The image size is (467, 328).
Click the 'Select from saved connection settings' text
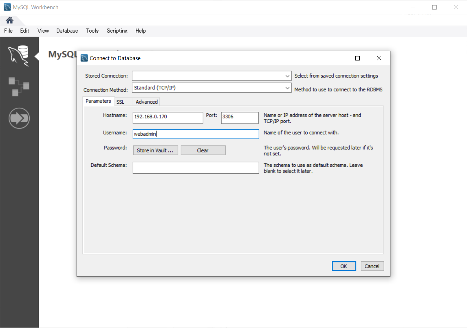[336, 76]
